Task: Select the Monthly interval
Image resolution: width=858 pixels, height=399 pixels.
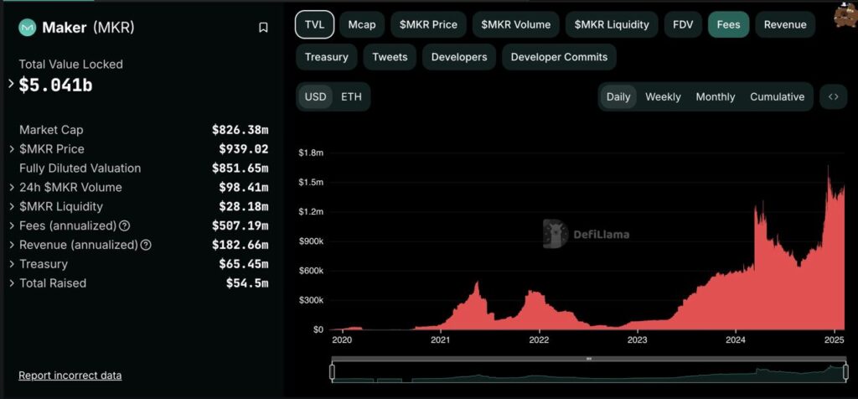Action: (x=716, y=97)
